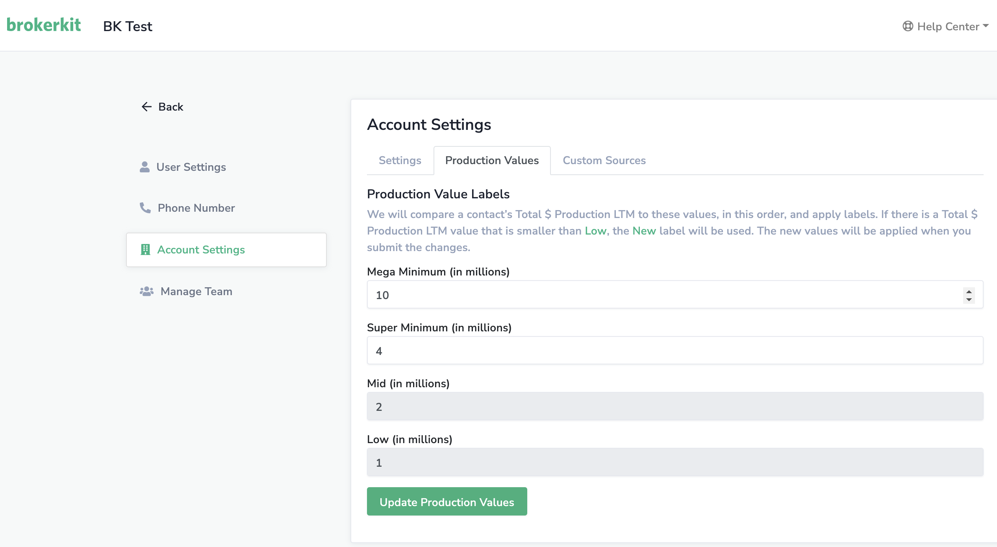Click the User Settings person icon
This screenshot has height=547, width=997.
(145, 167)
